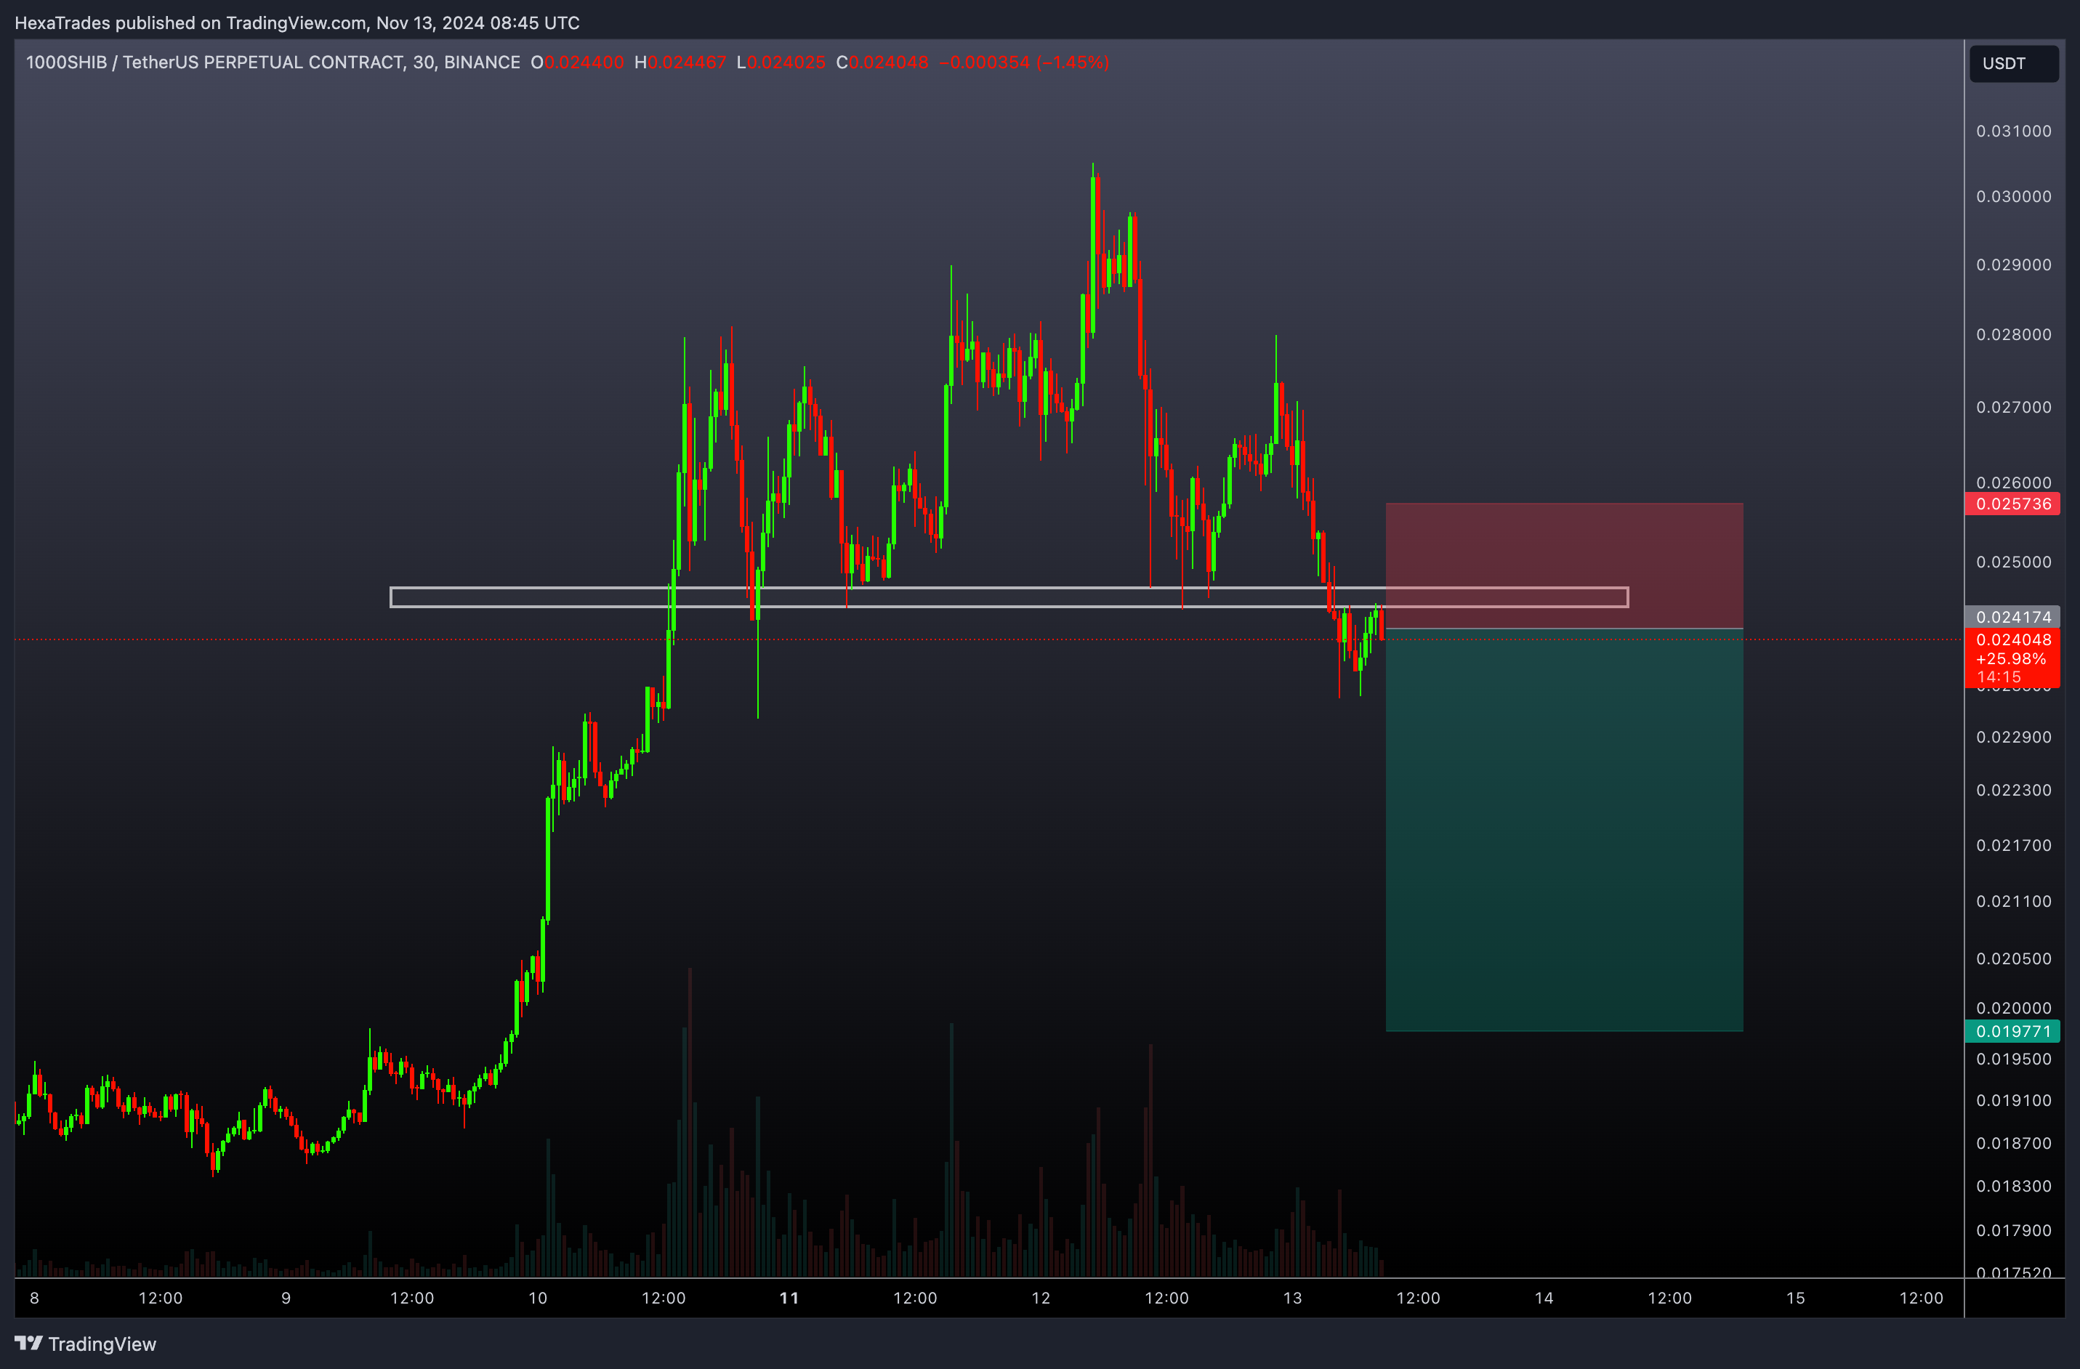Click the 0.022900 price scale label
The image size is (2080, 1369).
[2014, 738]
